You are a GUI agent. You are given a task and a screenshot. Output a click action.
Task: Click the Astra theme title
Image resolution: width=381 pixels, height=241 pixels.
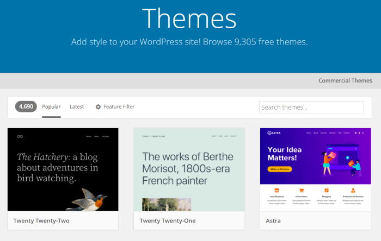pyautogui.click(x=273, y=221)
